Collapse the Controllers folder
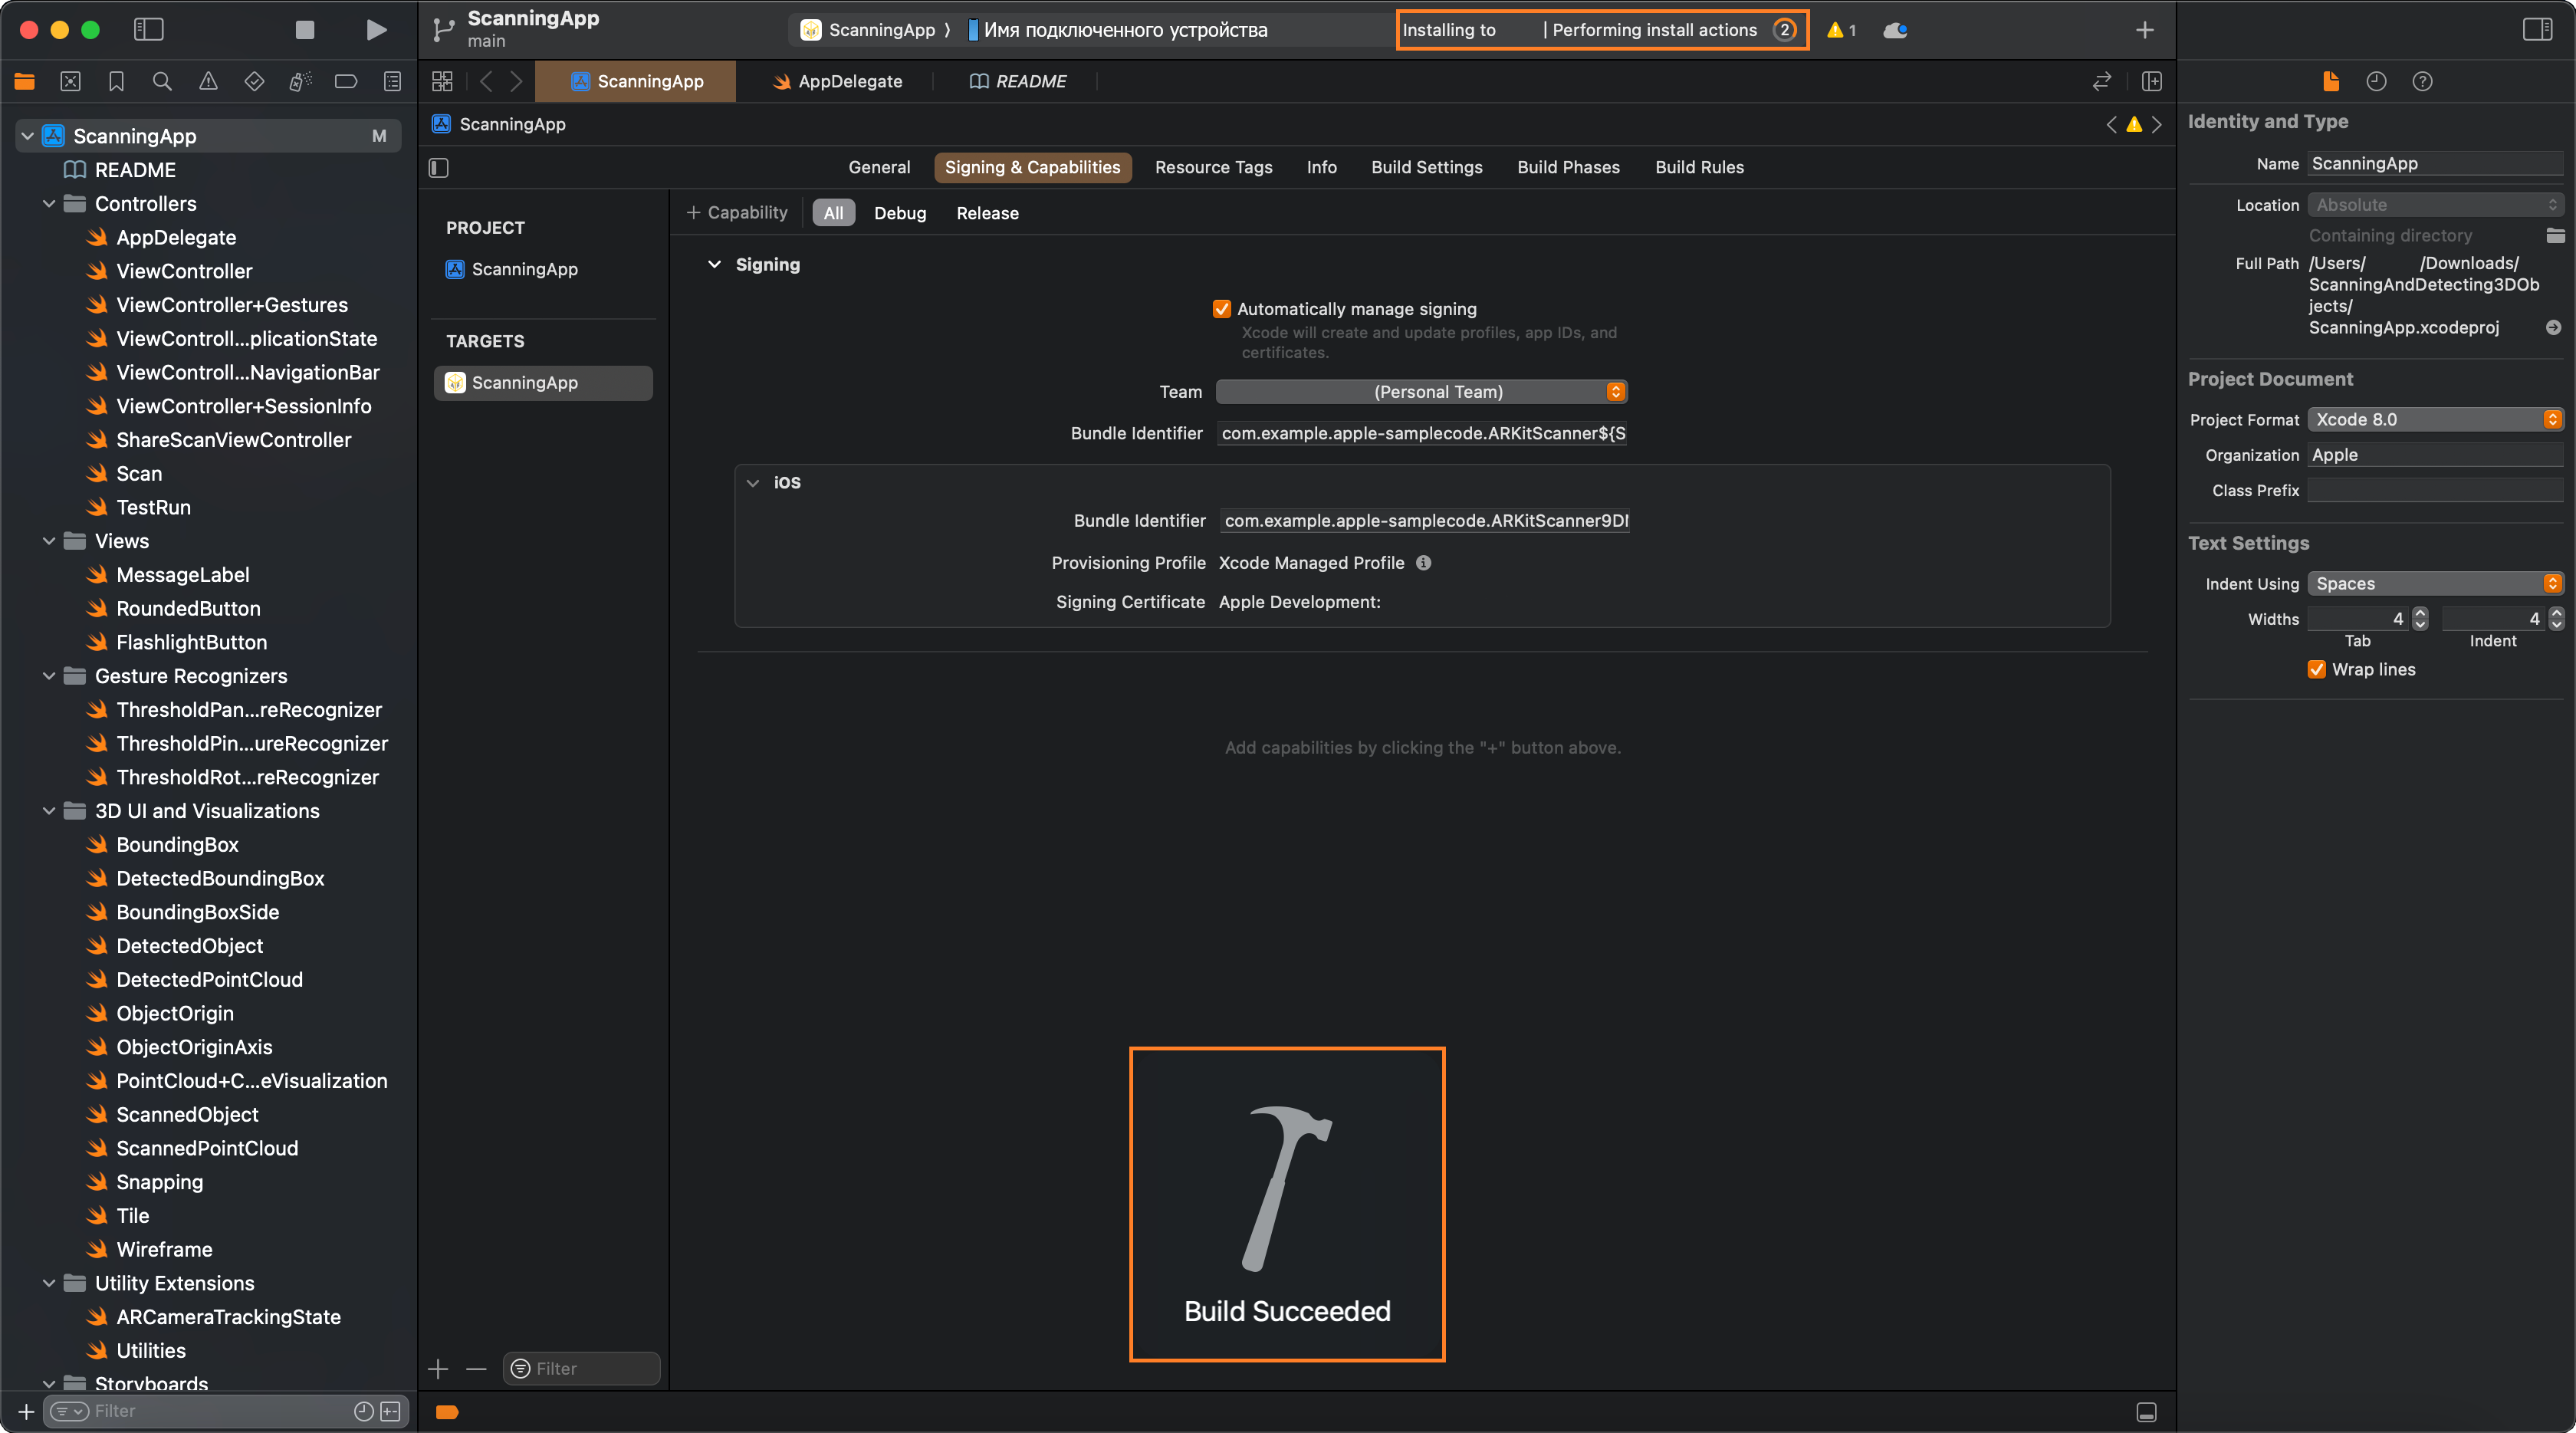The width and height of the screenshot is (2576, 1433). tap(49, 204)
